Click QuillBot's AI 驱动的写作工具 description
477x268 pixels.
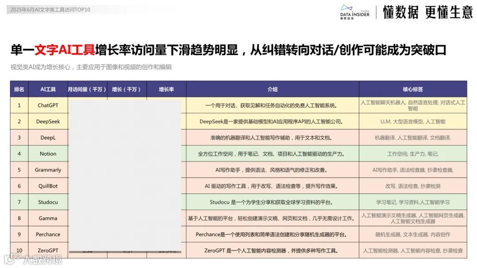click(x=271, y=186)
